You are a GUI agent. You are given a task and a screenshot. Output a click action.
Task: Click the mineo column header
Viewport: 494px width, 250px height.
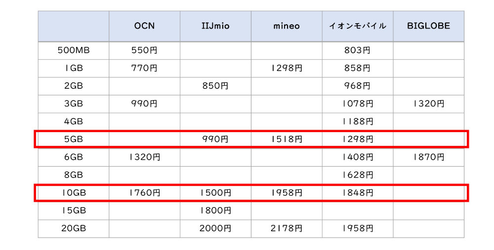pyautogui.click(x=287, y=26)
